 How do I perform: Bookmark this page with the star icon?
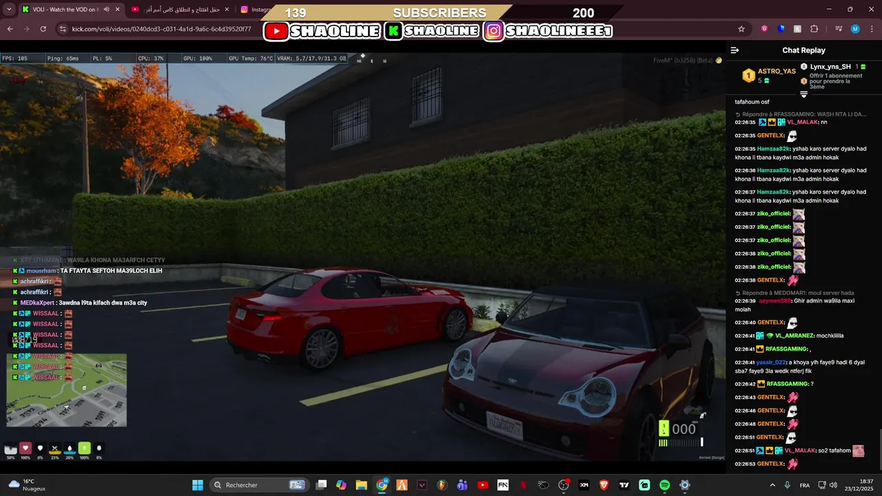pos(741,29)
